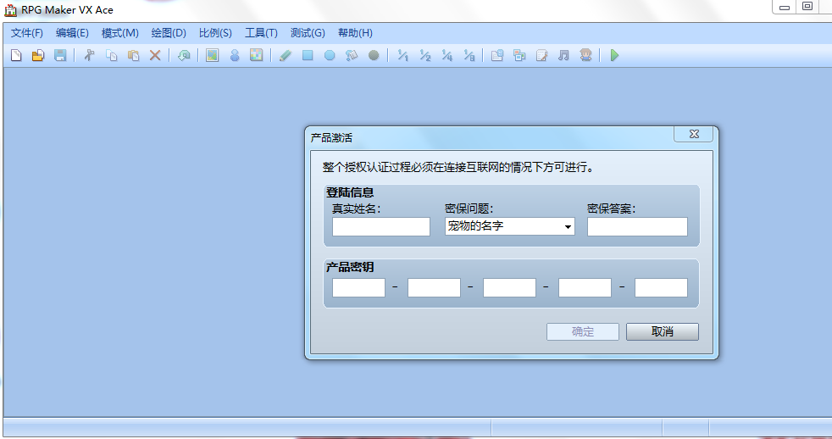Open the Database toolbar icon
832x439 pixels.
pos(497,55)
